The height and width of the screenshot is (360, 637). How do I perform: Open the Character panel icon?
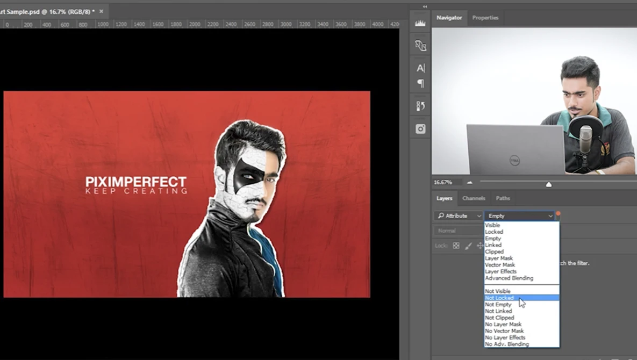(x=420, y=68)
